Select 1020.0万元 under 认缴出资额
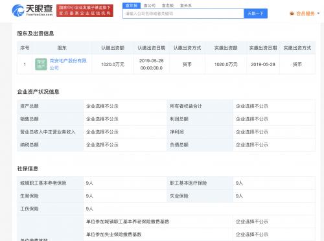The width and height of the screenshot is (324, 241). coord(113,64)
